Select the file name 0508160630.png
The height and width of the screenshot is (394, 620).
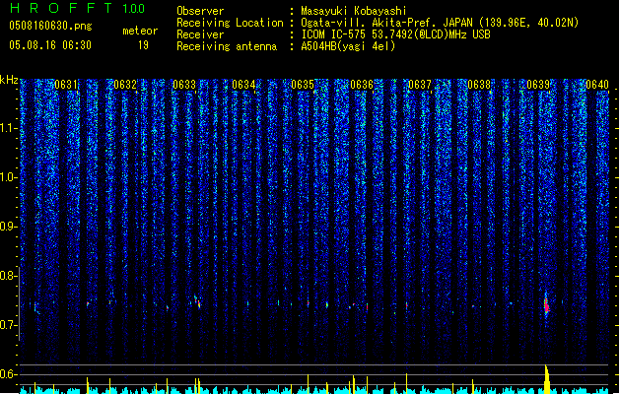tap(50, 27)
